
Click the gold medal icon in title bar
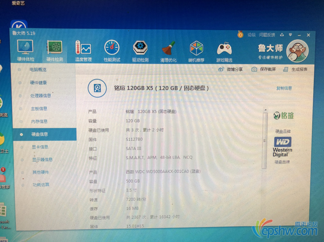[x=240, y=34]
